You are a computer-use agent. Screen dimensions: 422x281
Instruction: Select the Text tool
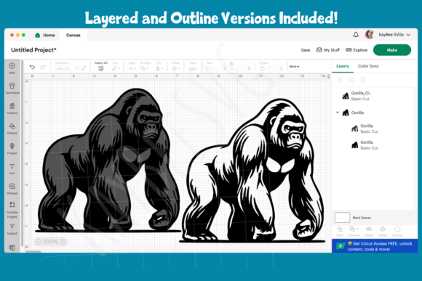[x=12, y=168]
